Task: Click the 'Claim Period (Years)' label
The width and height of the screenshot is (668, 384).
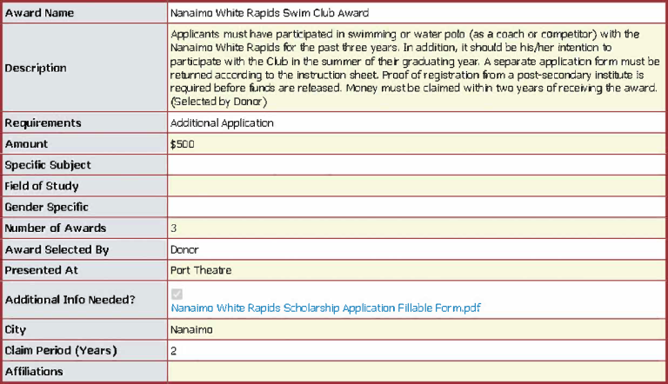Action: tap(61, 351)
